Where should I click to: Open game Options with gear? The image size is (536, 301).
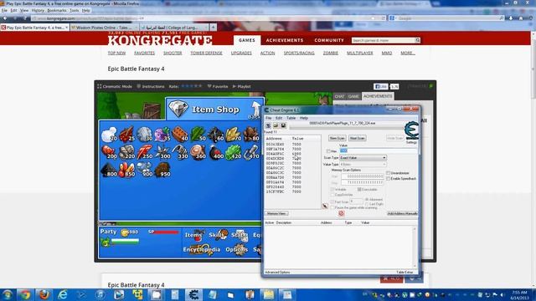pyautogui.click(x=236, y=249)
